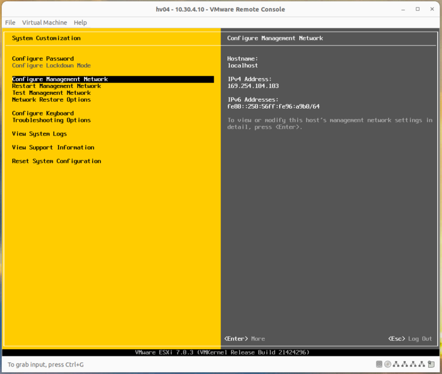Click the second network adapter status icon
Image resolution: width=442 pixels, height=374 pixels.
click(x=405, y=364)
